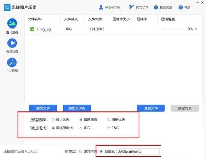
Task: Click the 登录/注册 user icon
Action: [x=101, y=8]
